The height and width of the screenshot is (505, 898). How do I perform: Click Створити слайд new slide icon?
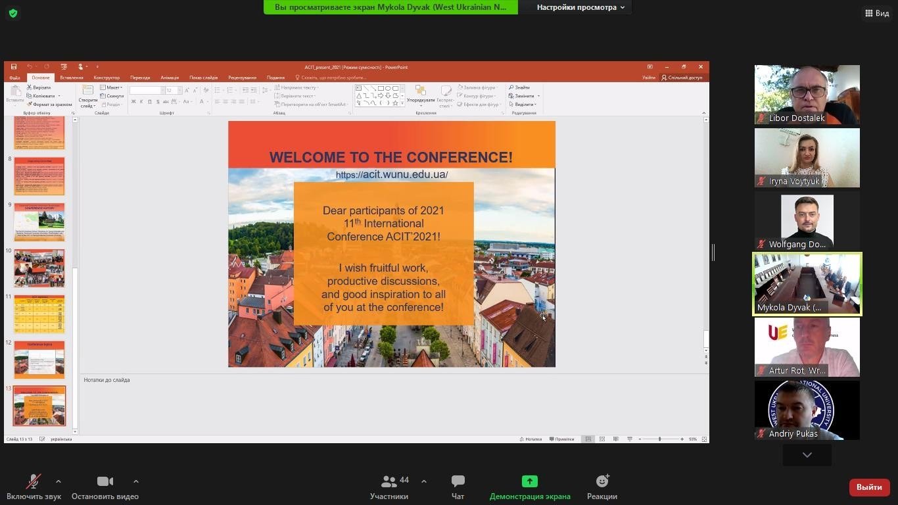pos(87,95)
